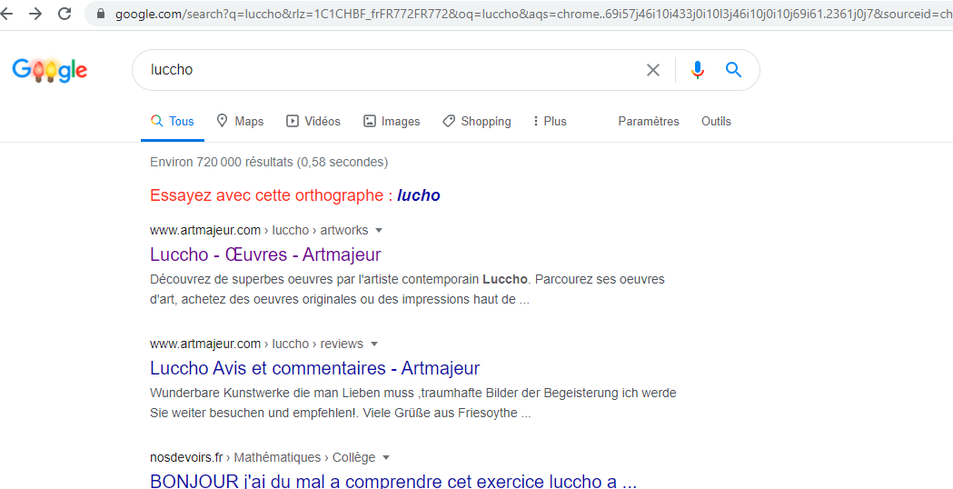
Task: Open the Plus more menu
Action: tap(550, 121)
